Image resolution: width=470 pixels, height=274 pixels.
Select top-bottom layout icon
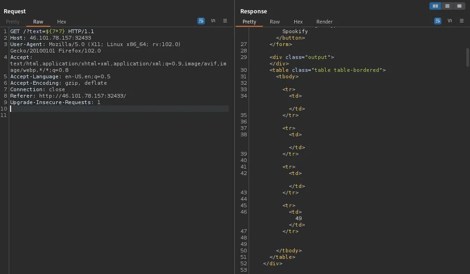point(447,6)
